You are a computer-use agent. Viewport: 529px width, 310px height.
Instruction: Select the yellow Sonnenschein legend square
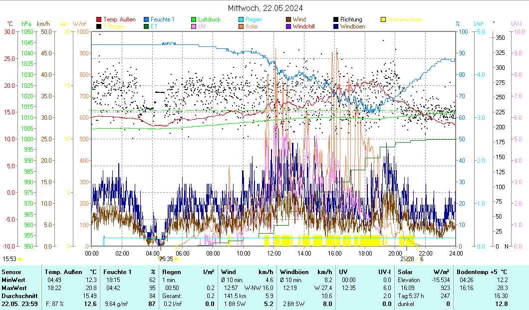pos(384,19)
